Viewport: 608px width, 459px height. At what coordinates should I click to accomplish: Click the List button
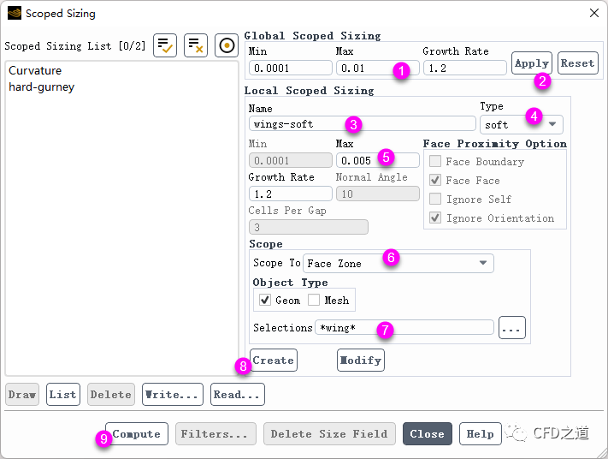tap(62, 394)
